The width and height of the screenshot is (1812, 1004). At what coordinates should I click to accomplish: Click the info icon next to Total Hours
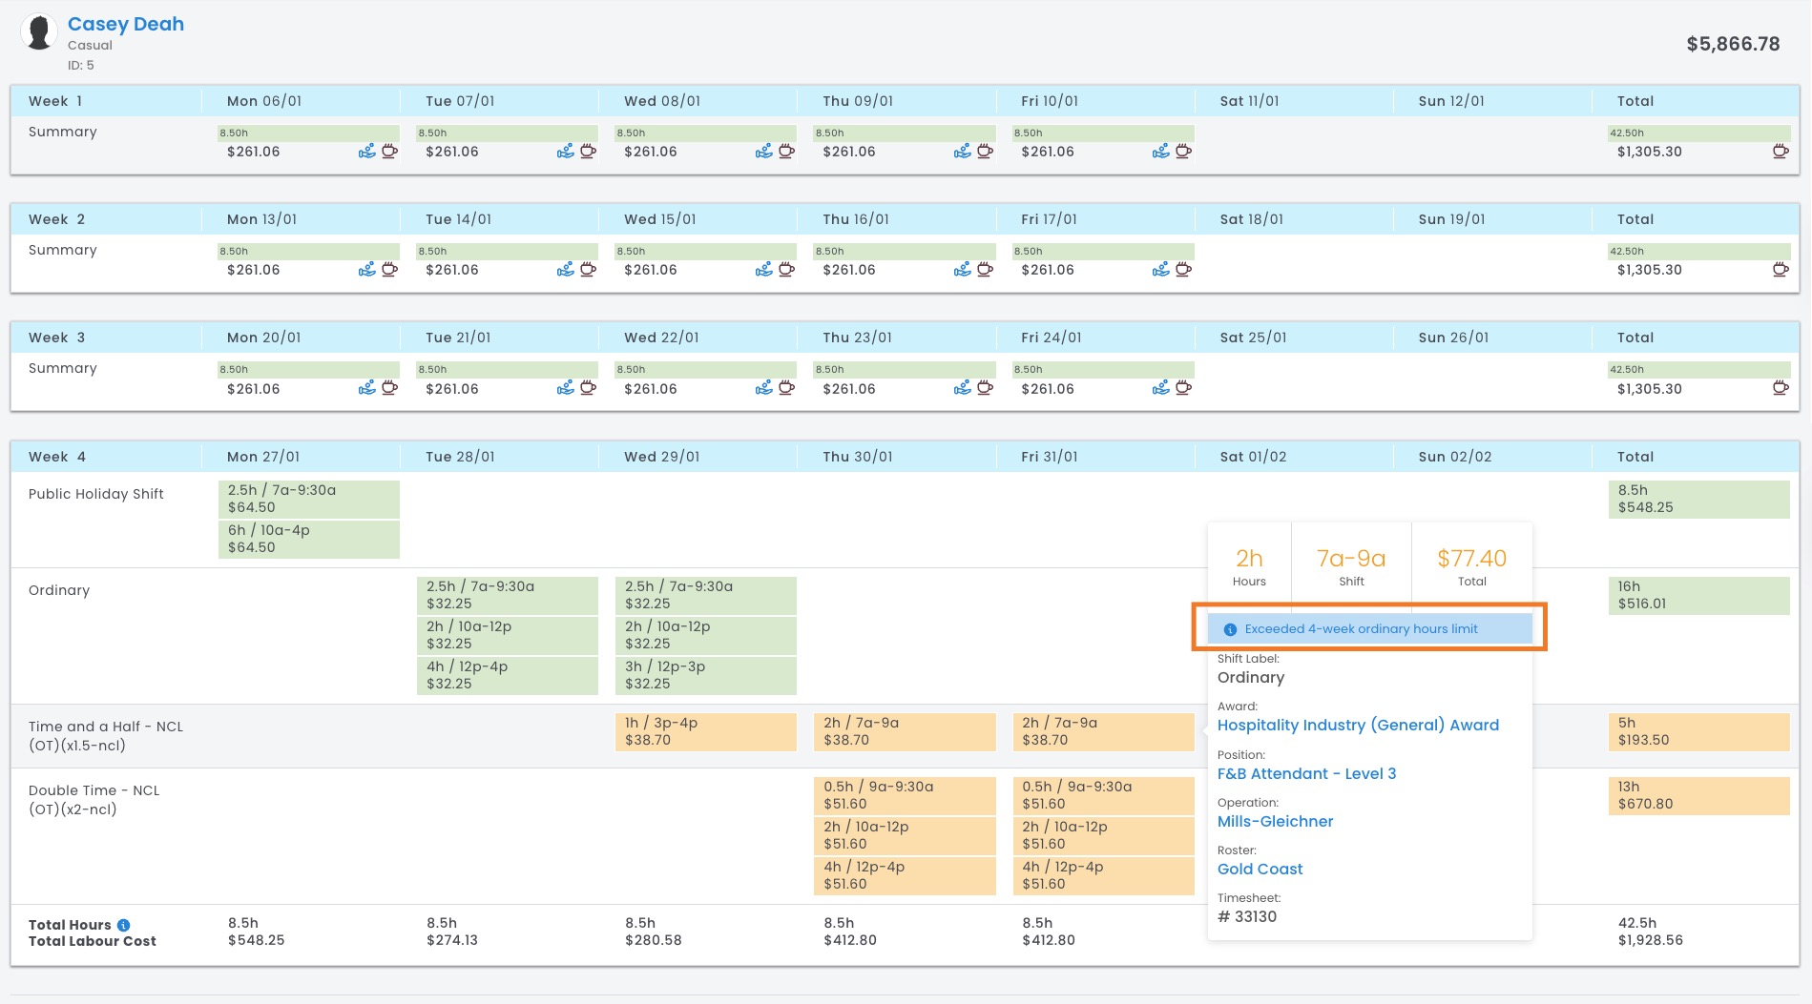pos(123,925)
